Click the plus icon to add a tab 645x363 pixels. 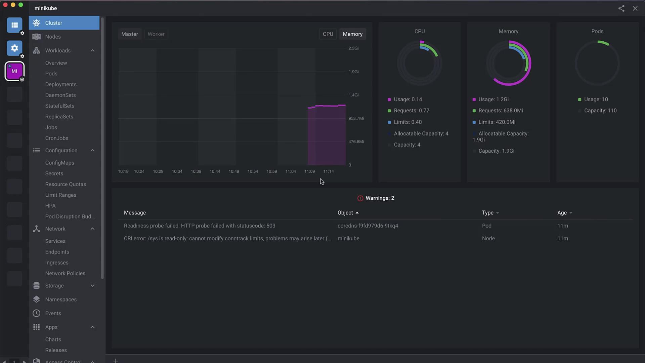(116, 360)
